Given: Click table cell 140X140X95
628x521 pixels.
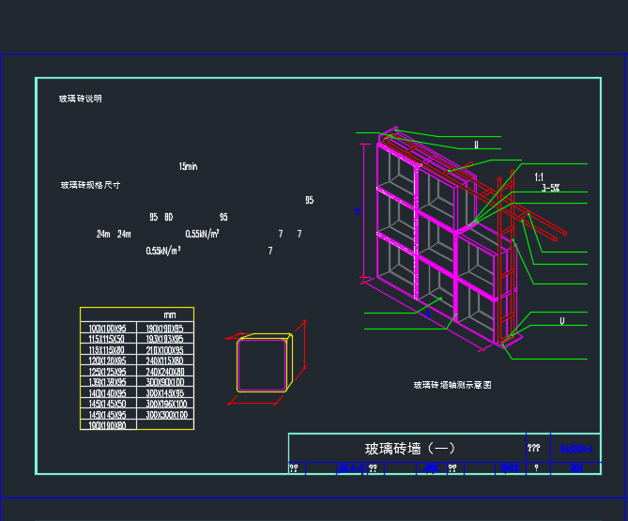Looking at the screenshot, I should (x=107, y=392).
